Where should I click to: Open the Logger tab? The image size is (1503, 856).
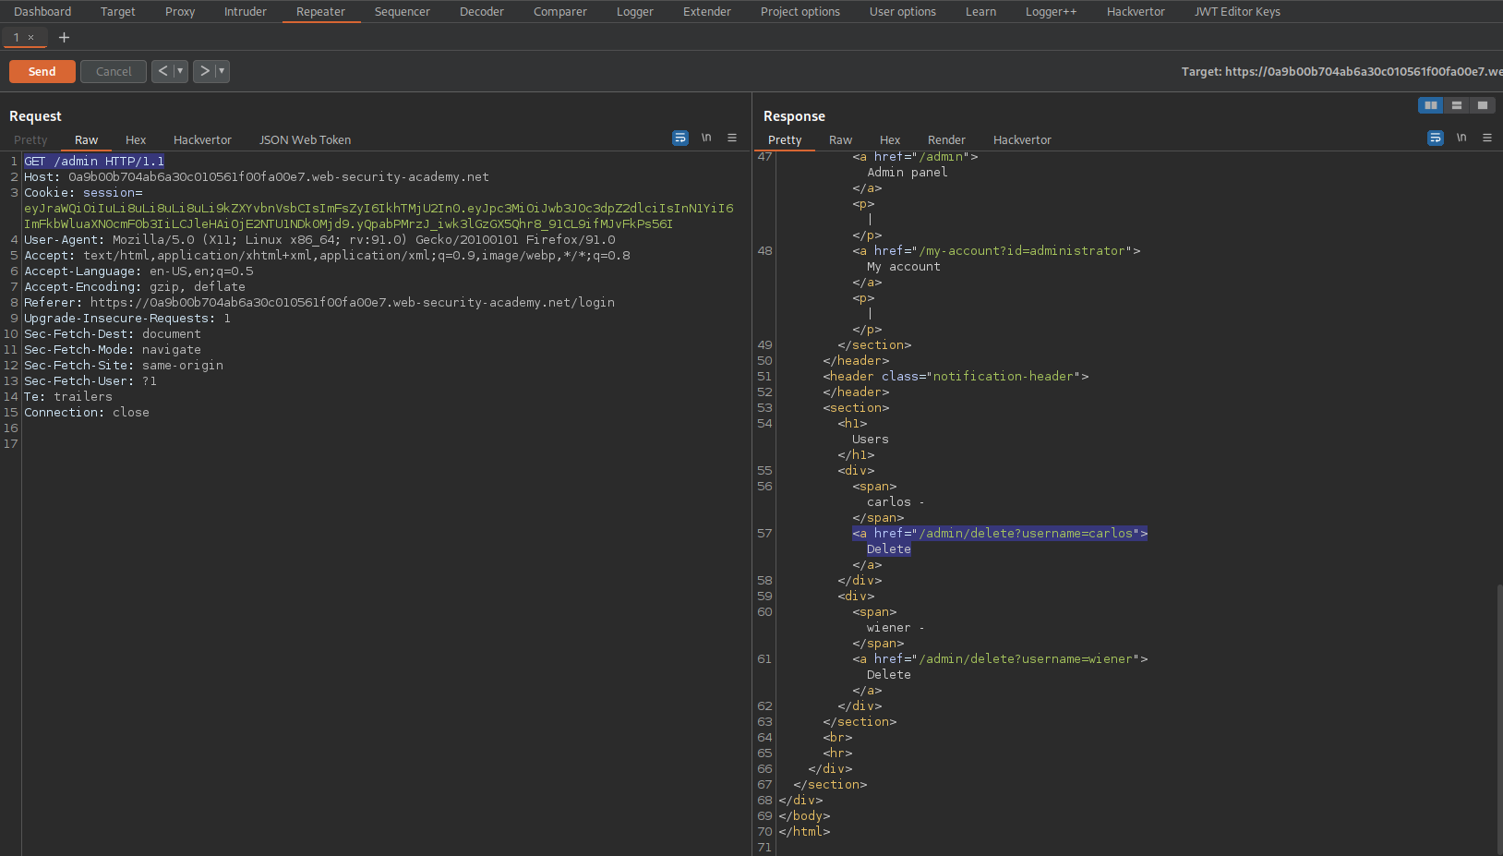tap(635, 12)
